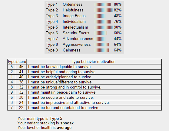Click the Type 2 Helpfulness 82% bar
Image resolution: width=169 pixels, height=131 pixels.
point(104,10)
